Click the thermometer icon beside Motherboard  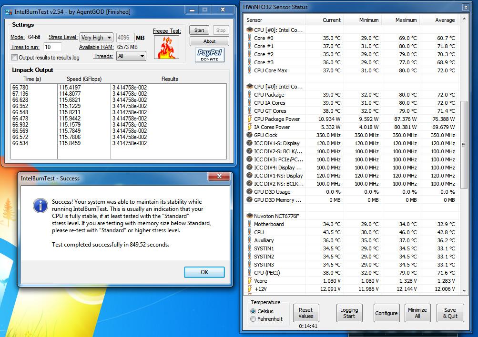pyautogui.click(x=249, y=224)
